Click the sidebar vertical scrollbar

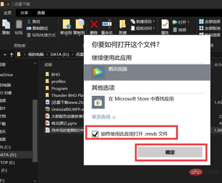(x=35, y=131)
